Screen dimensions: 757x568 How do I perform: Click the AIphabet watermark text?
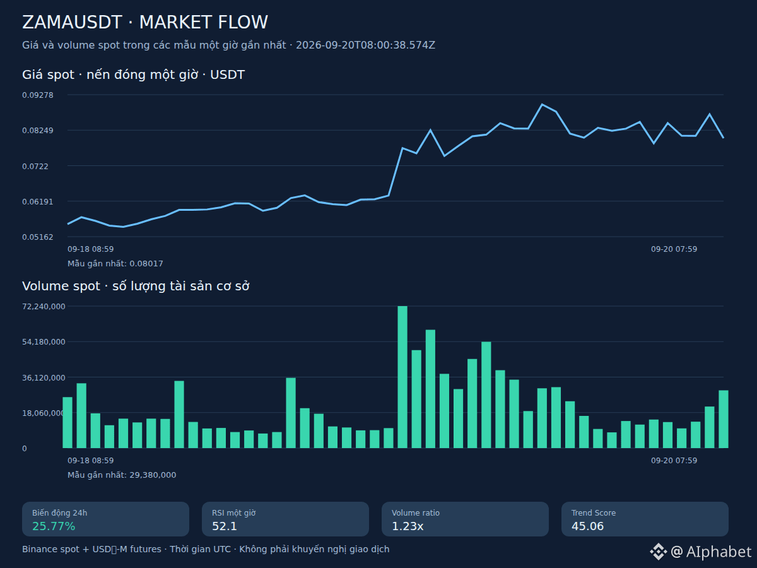(x=711, y=552)
